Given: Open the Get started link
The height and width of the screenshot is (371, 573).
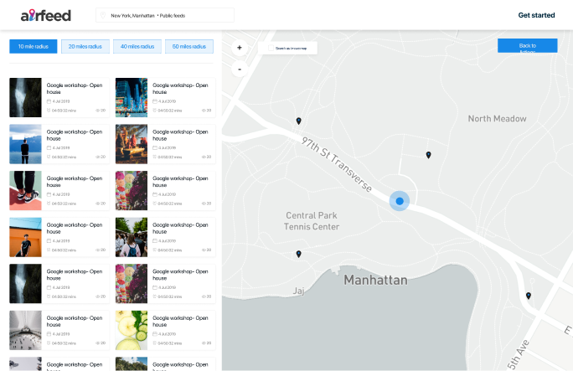Looking at the screenshot, I should pyautogui.click(x=536, y=15).
